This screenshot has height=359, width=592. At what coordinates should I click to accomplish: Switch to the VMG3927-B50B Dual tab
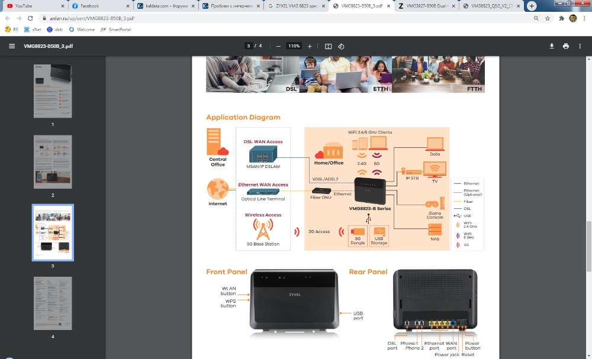click(427, 6)
